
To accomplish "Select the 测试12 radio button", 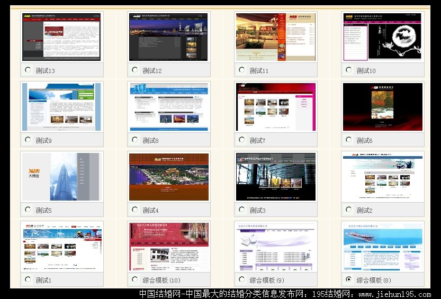I will tap(134, 70).
